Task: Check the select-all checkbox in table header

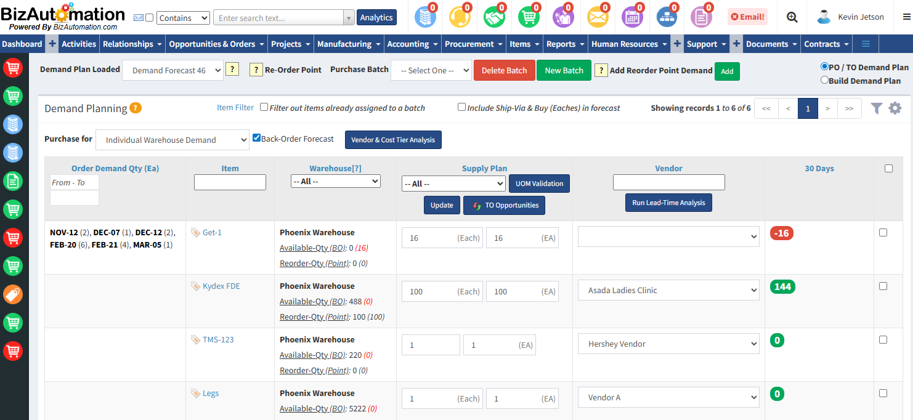Action: pos(888,168)
